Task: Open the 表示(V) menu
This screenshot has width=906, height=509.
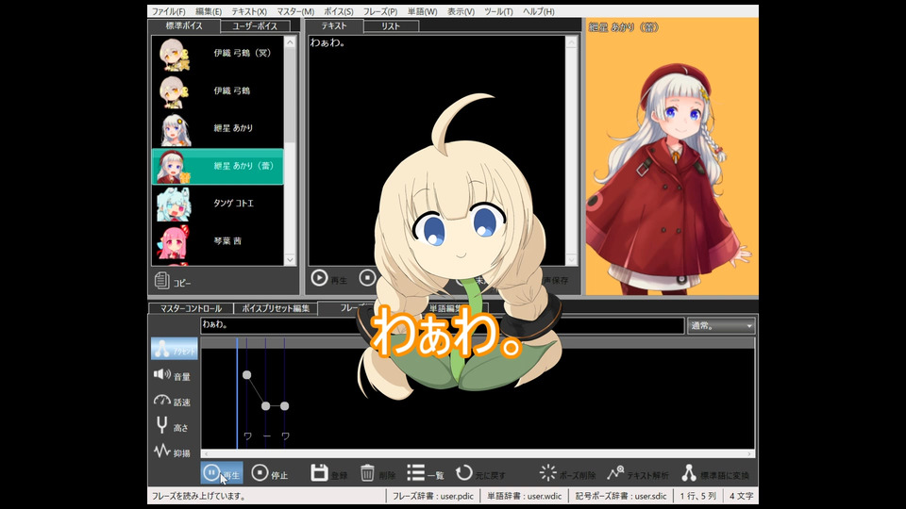Action: (x=461, y=11)
